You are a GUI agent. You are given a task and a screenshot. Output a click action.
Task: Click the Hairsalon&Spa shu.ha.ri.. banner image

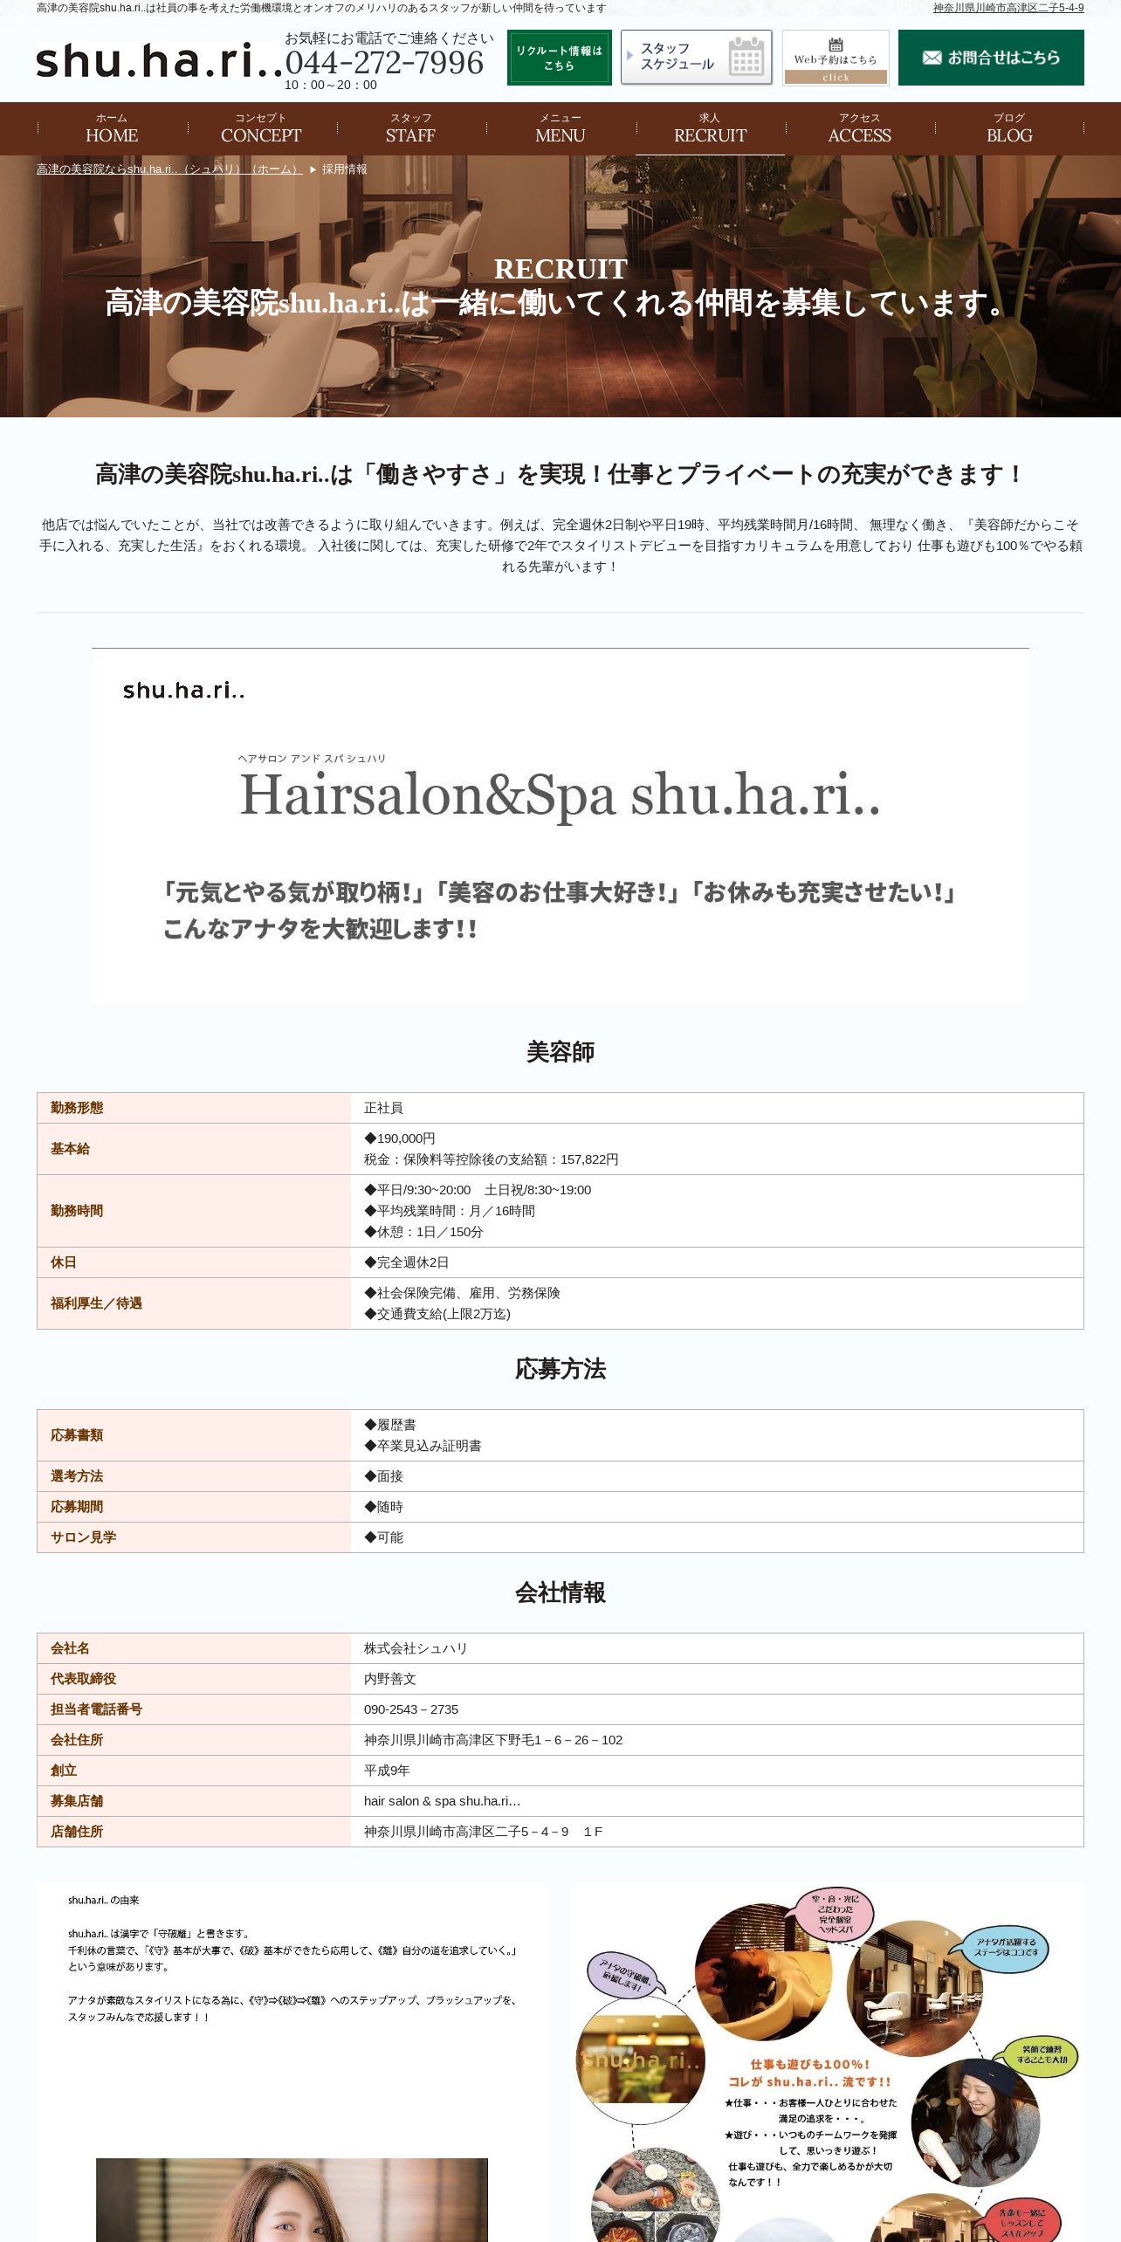click(560, 825)
